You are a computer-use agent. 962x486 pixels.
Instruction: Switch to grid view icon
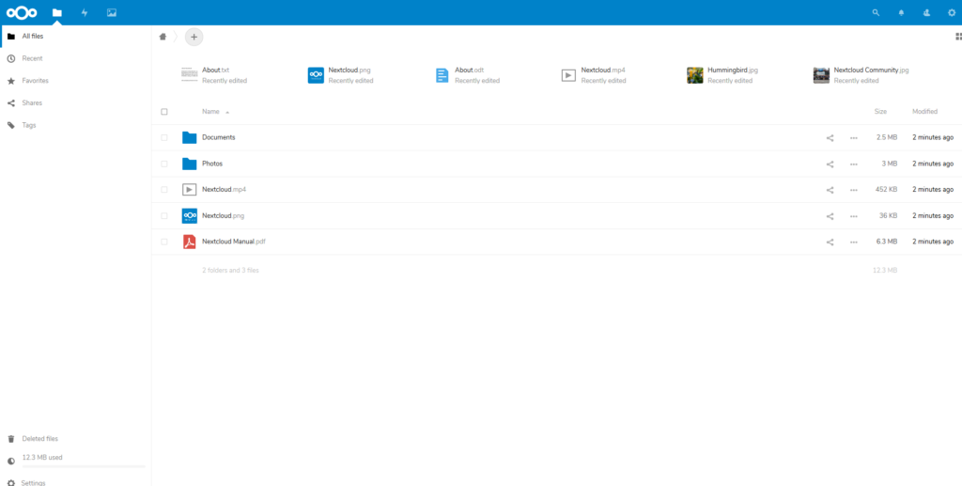(x=958, y=37)
